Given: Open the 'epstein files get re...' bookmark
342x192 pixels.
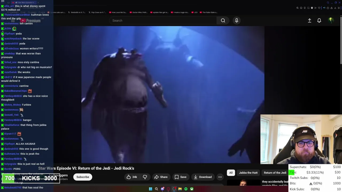Looking at the screenshot, I should (x=160, y=12).
